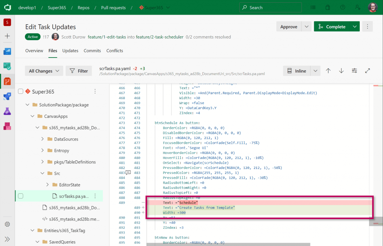Click the horizontal scrollbar under the code
Screen dimensions: 383x246
tap(229, 244)
